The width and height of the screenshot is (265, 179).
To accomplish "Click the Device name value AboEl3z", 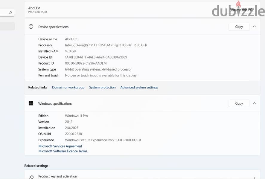I will coord(71,39).
